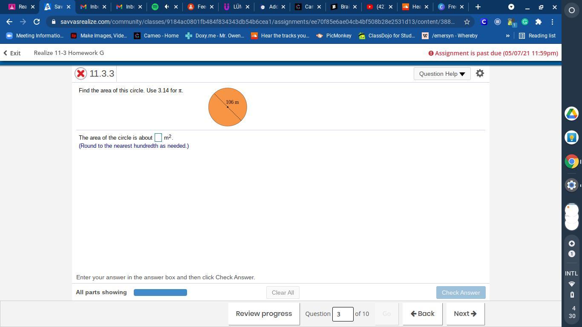Image resolution: width=582 pixels, height=327 pixels.
Task: Open the PicMonkey bookmark
Action: coord(334,36)
